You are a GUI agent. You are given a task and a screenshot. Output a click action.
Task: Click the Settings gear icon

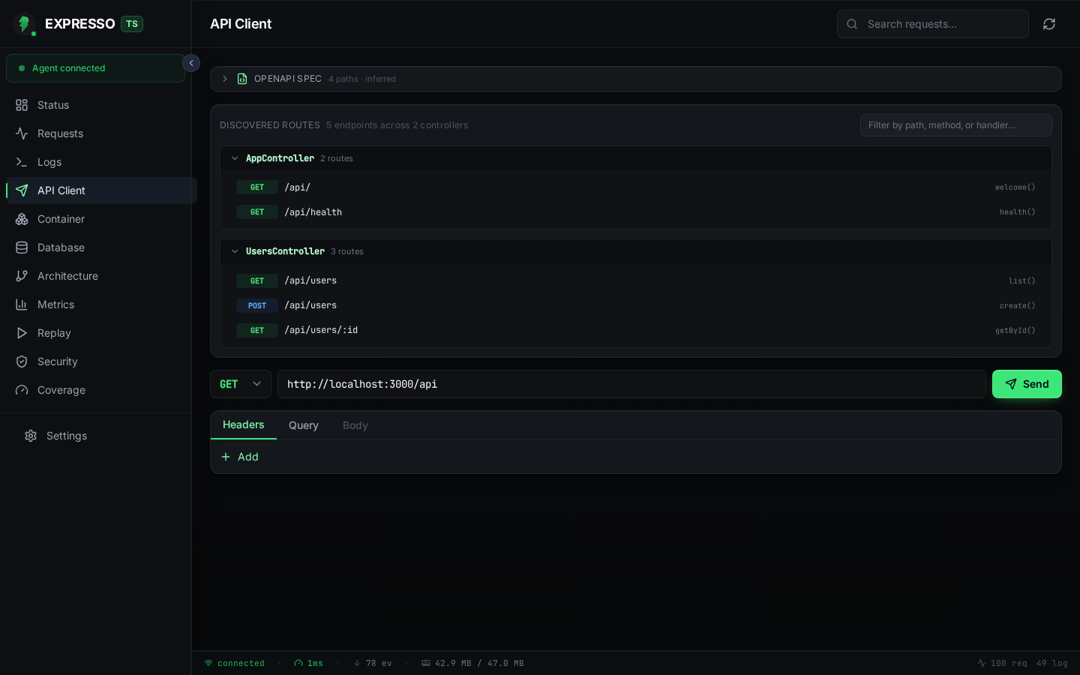(x=31, y=436)
